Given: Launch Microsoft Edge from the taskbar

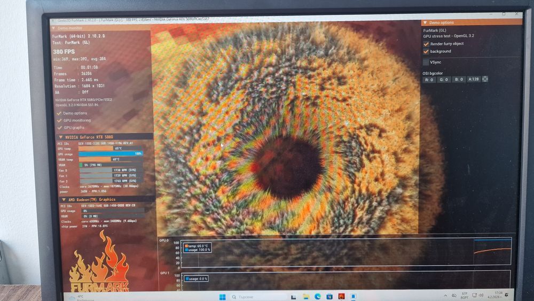Looking at the screenshot, I should click(x=317, y=297).
